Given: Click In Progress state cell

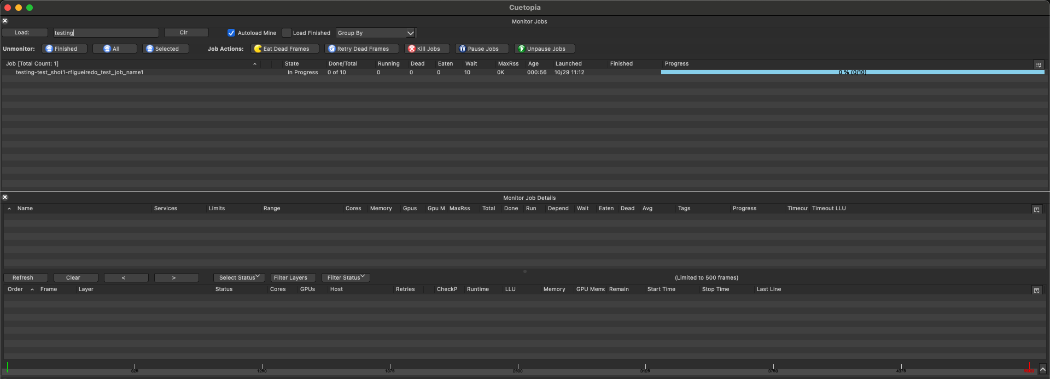Looking at the screenshot, I should (x=302, y=72).
